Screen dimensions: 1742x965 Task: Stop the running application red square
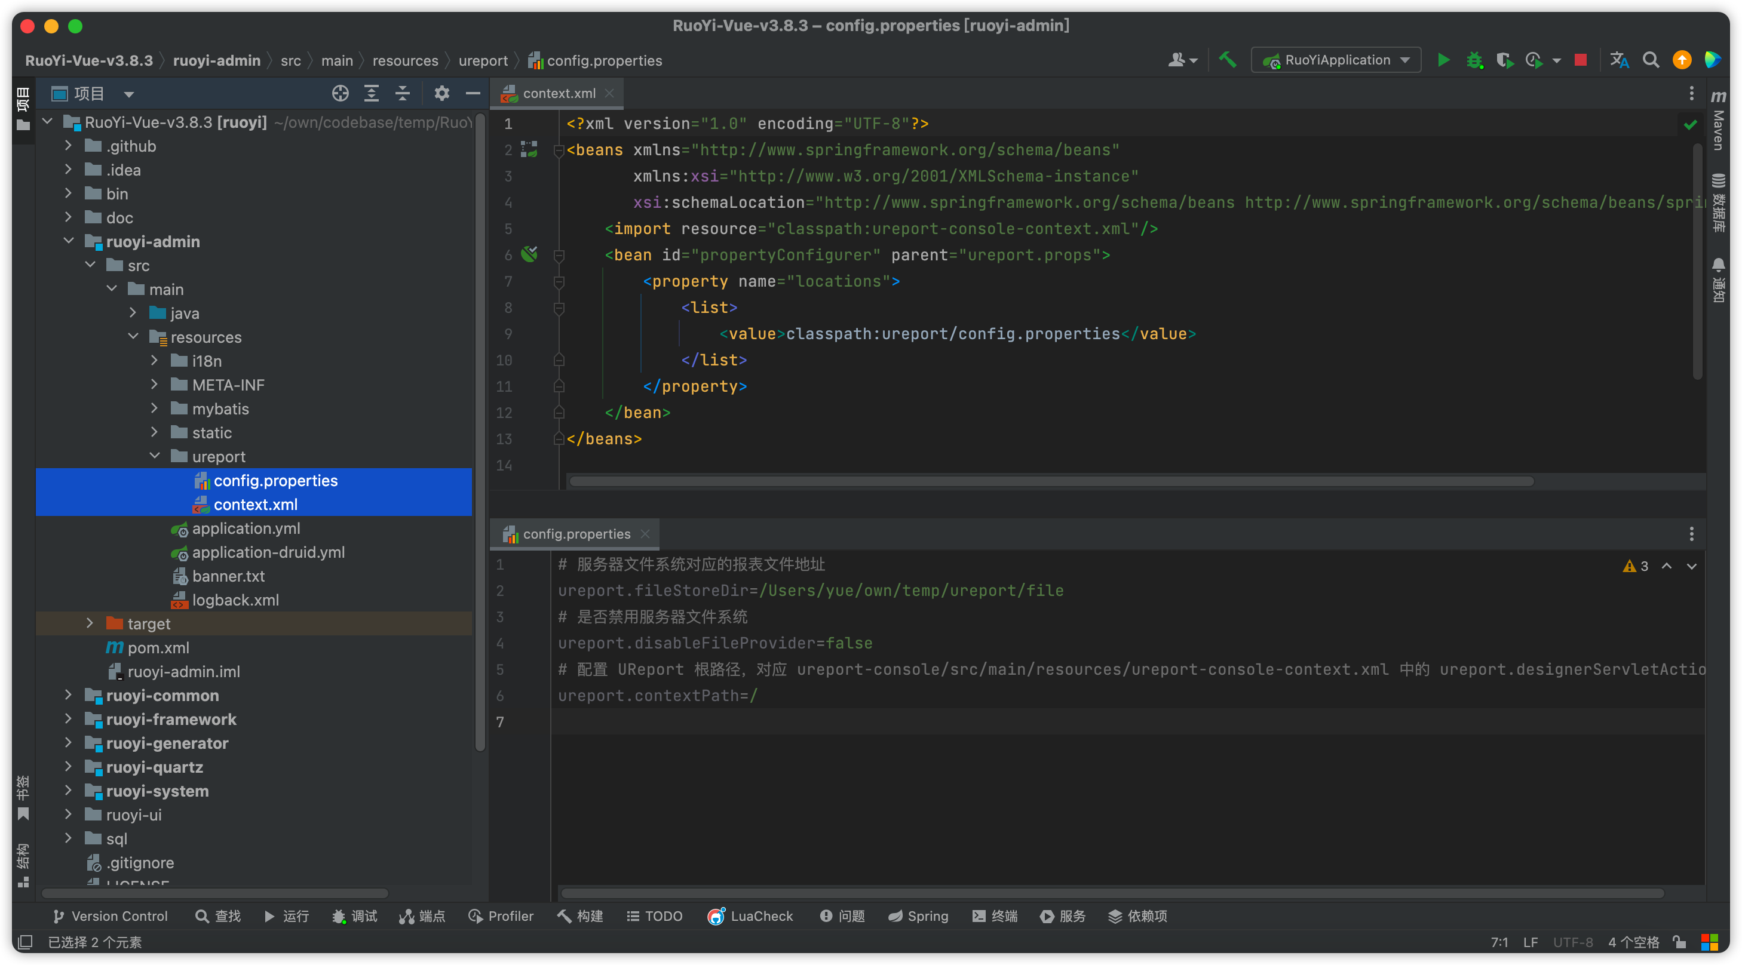click(1580, 60)
